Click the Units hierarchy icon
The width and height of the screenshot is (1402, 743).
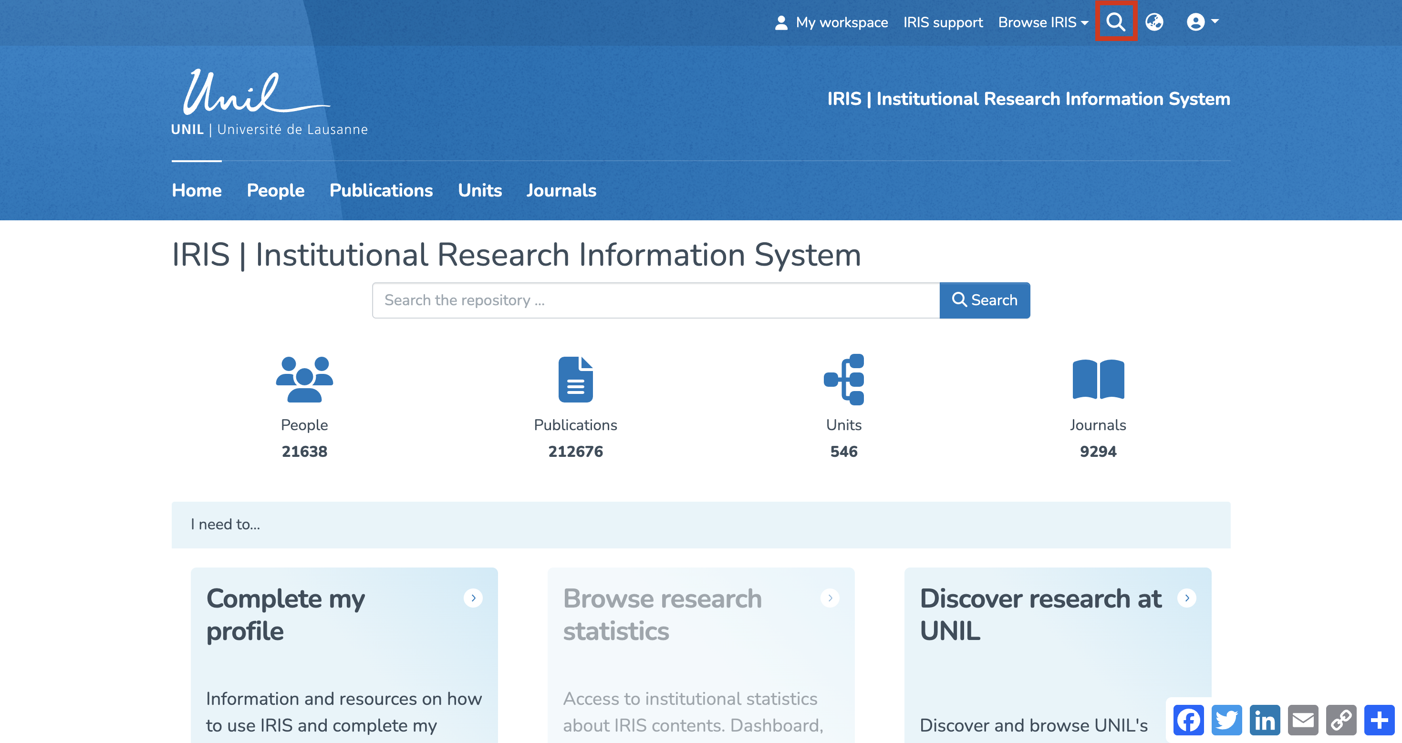point(843,379)
